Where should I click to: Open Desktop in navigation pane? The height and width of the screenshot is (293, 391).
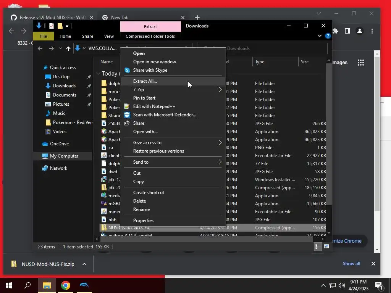[61, 77]
